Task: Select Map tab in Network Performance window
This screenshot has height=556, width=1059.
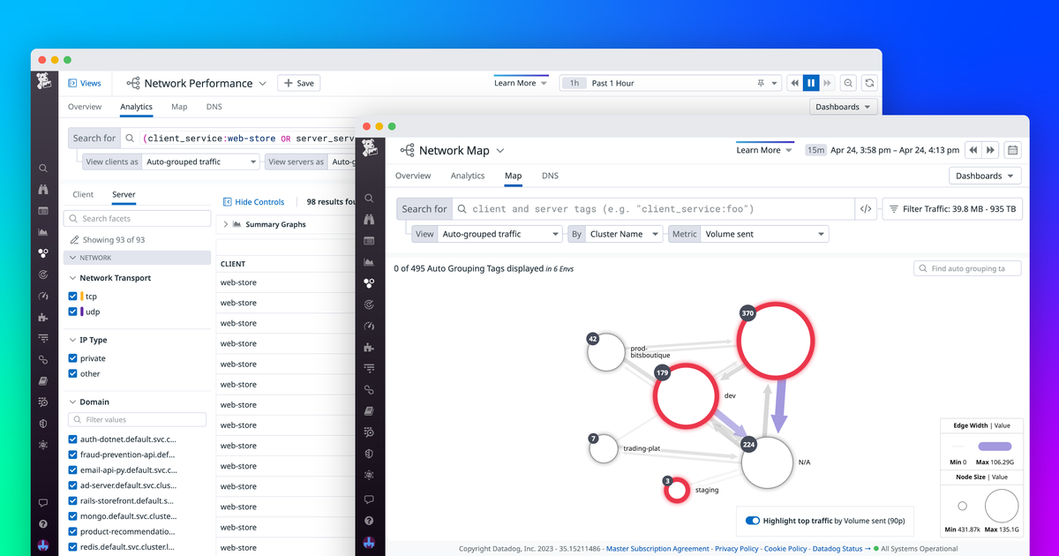Action: pyautogui.click(x=179, y=107)
